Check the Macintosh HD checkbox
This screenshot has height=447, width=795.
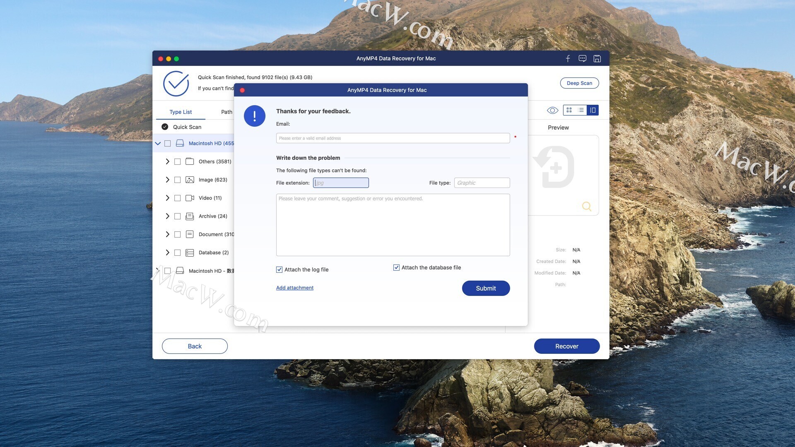168,143
